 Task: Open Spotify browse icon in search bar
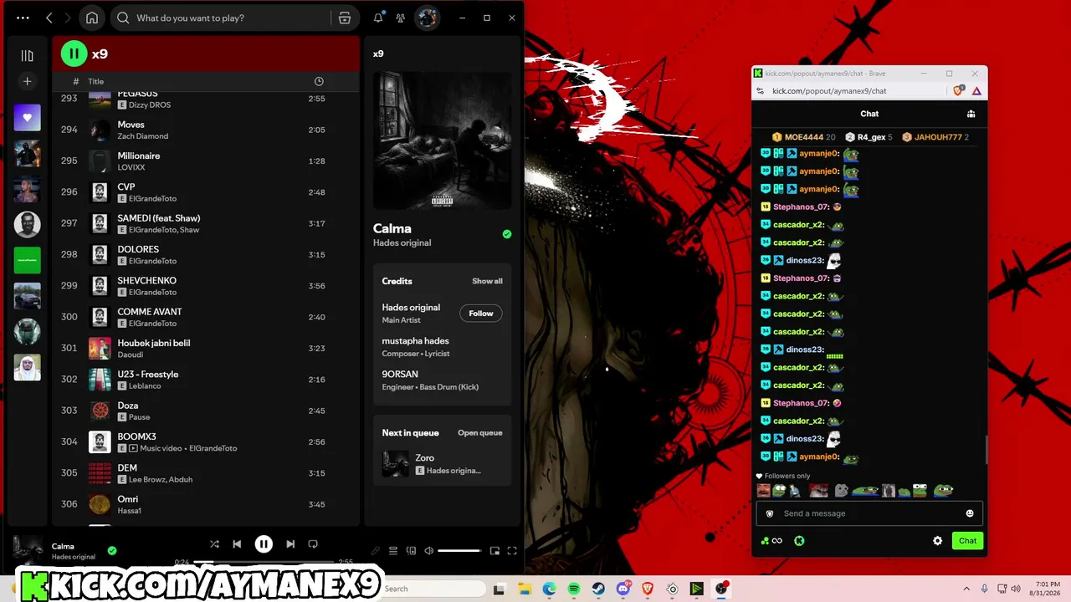click(x=345, y=18)
